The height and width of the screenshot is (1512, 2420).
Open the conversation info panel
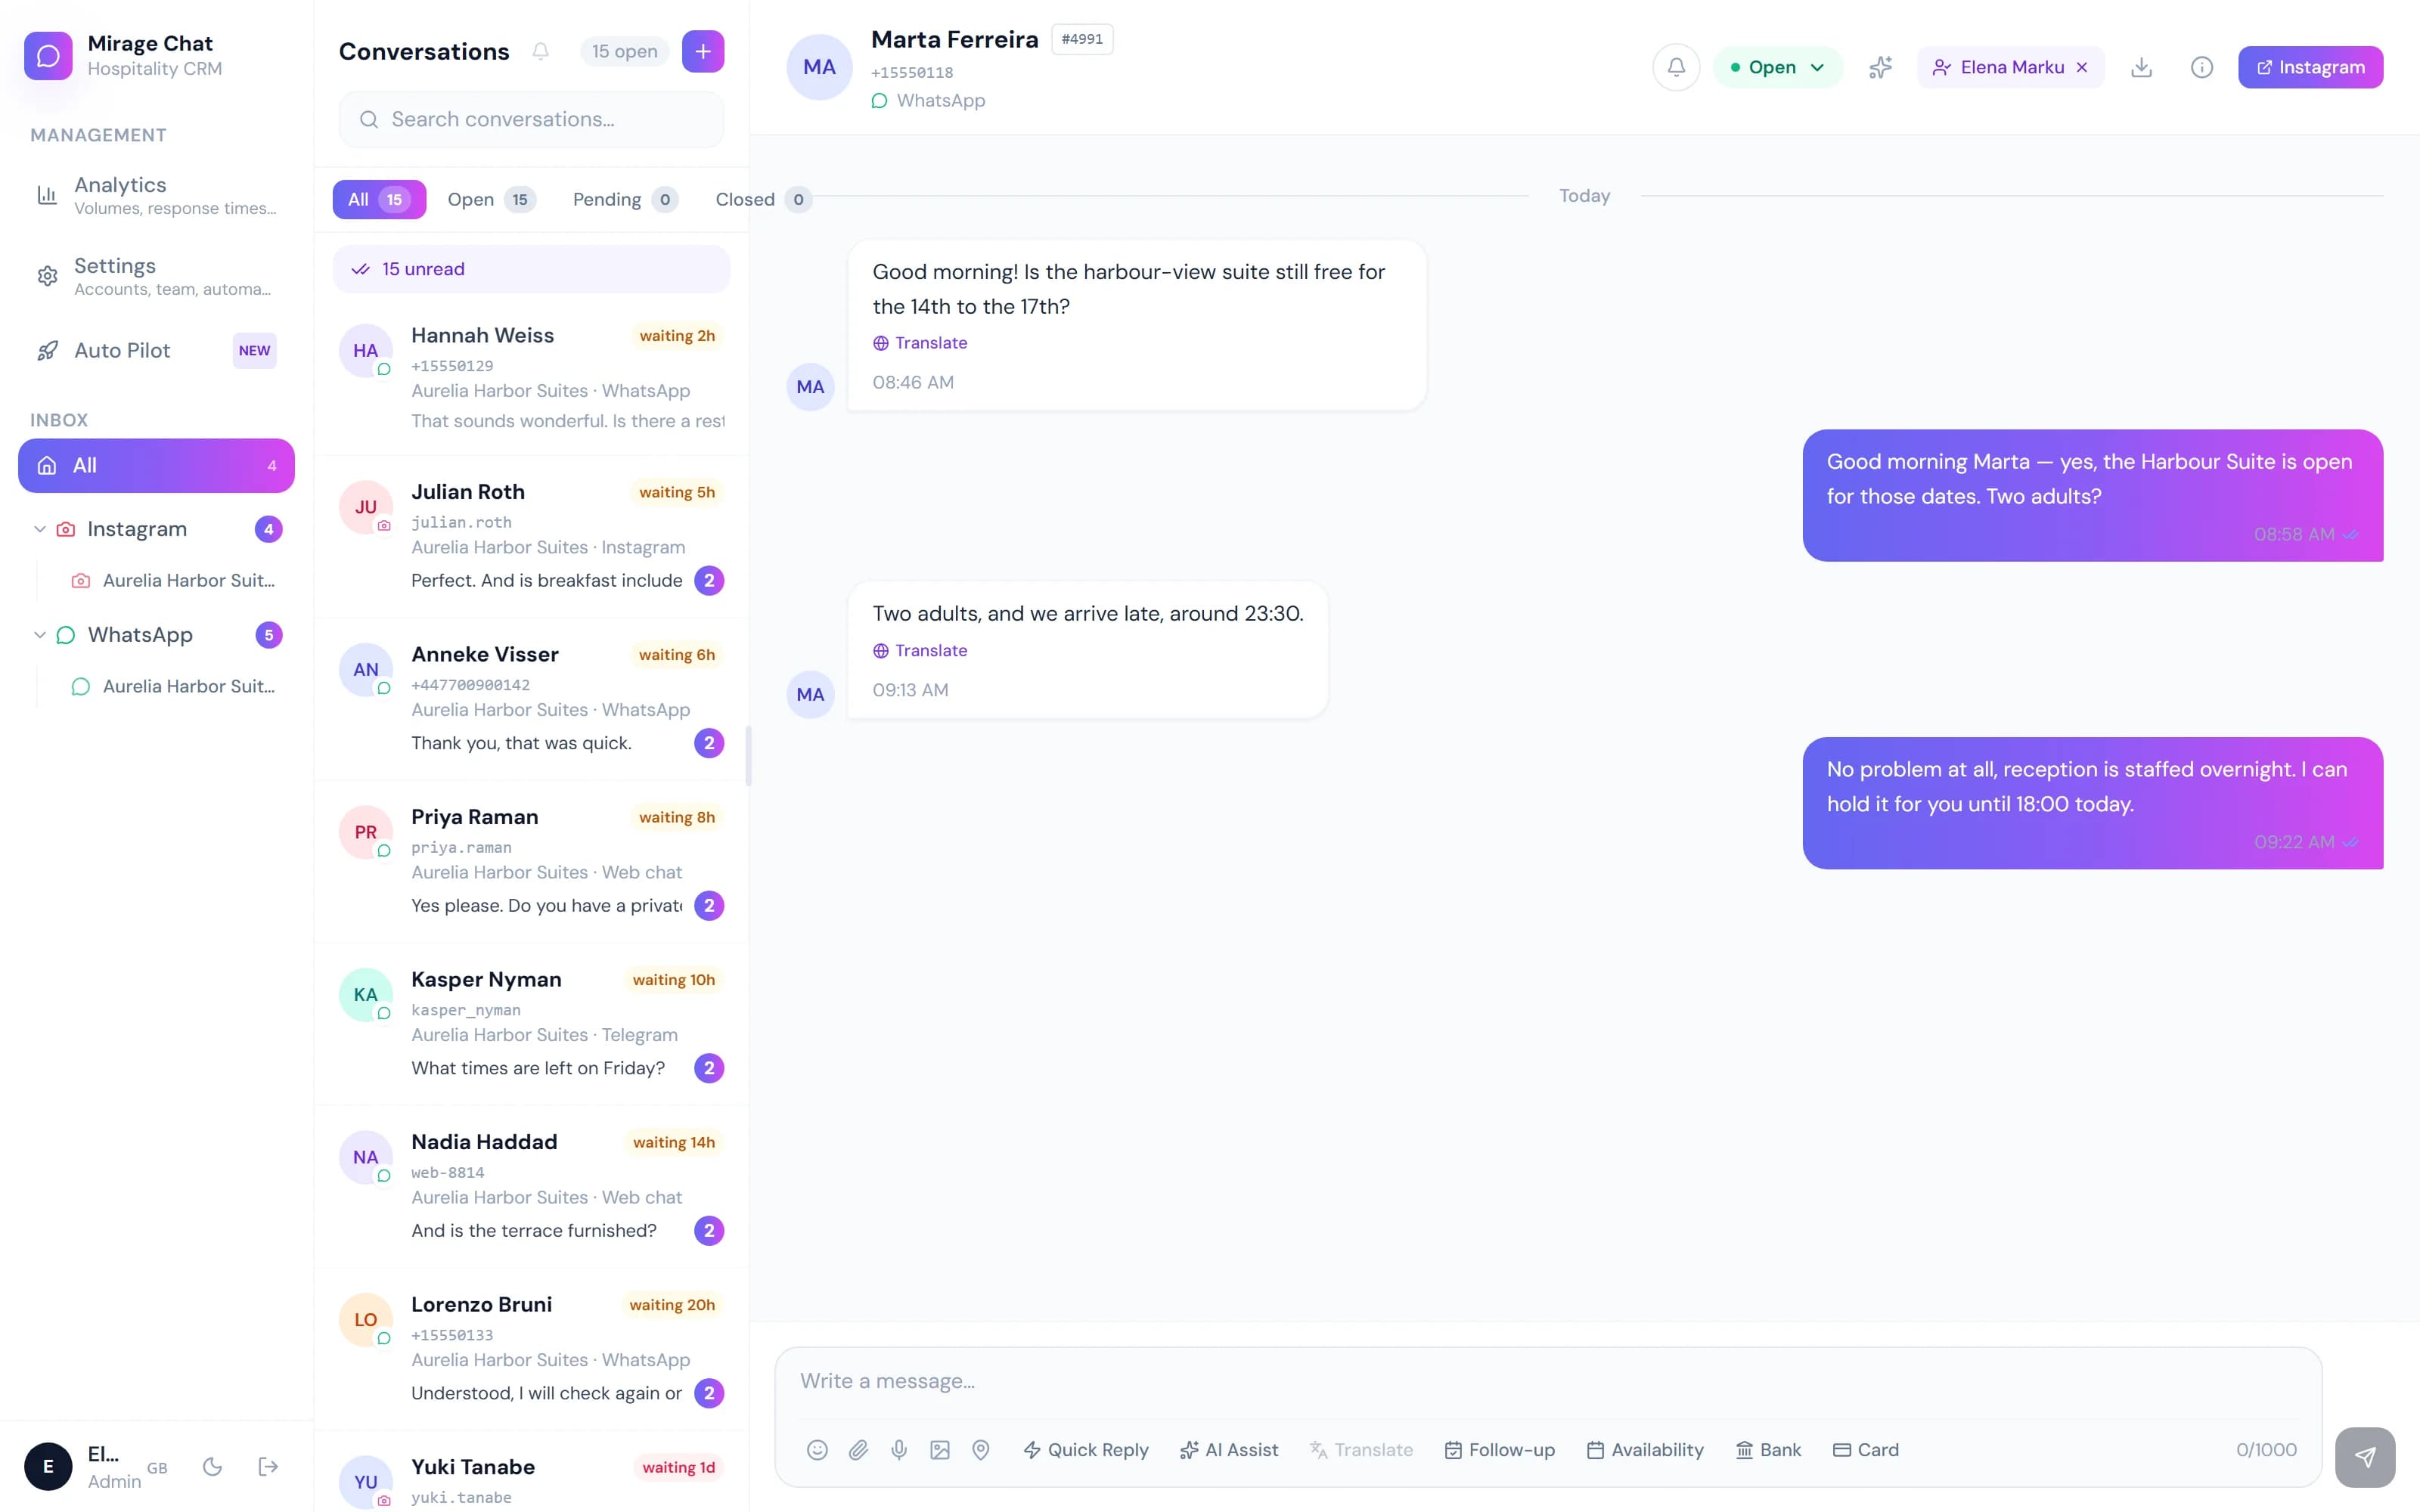click(2202, 67)
